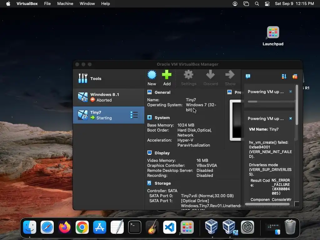Open the Apple menu
Screen dimensions: 320x240
click(x=8, y=4)
